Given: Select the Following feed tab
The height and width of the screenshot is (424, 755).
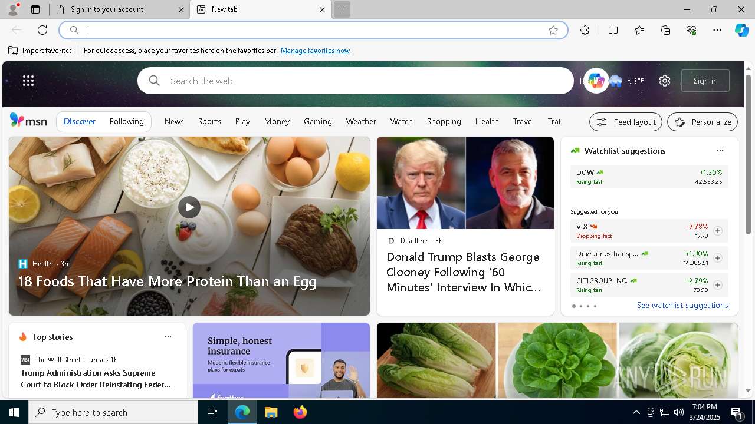Looking at the screenshot, I should (x=127, y=121).
